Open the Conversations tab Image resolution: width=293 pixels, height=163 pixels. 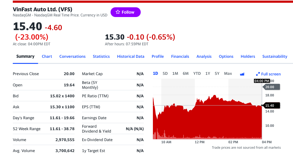point(72,56)
